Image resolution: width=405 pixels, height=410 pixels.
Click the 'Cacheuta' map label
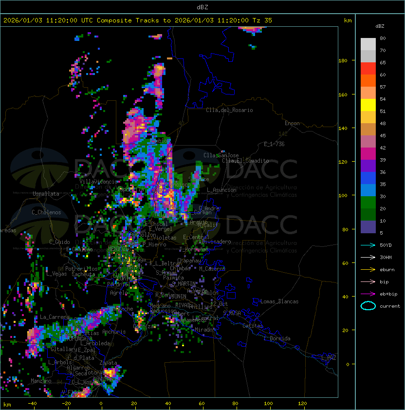point(83,274)
